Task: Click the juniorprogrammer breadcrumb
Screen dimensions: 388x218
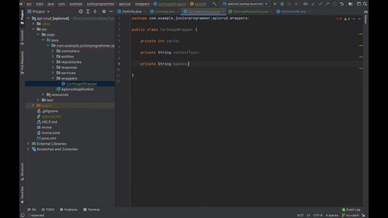Action: coord(101,4)
